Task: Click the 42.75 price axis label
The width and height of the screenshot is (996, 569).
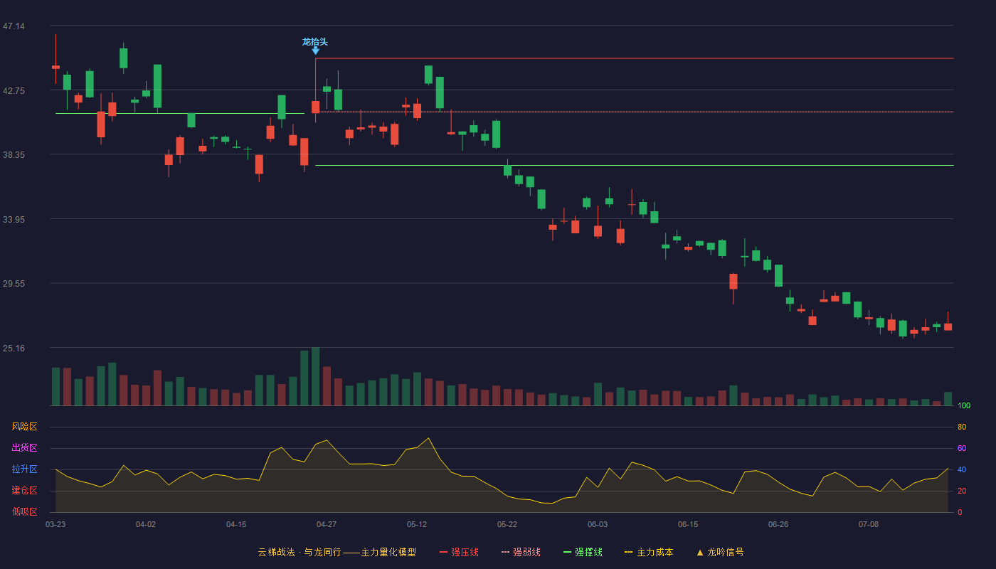Action: [x=14, y=91]
